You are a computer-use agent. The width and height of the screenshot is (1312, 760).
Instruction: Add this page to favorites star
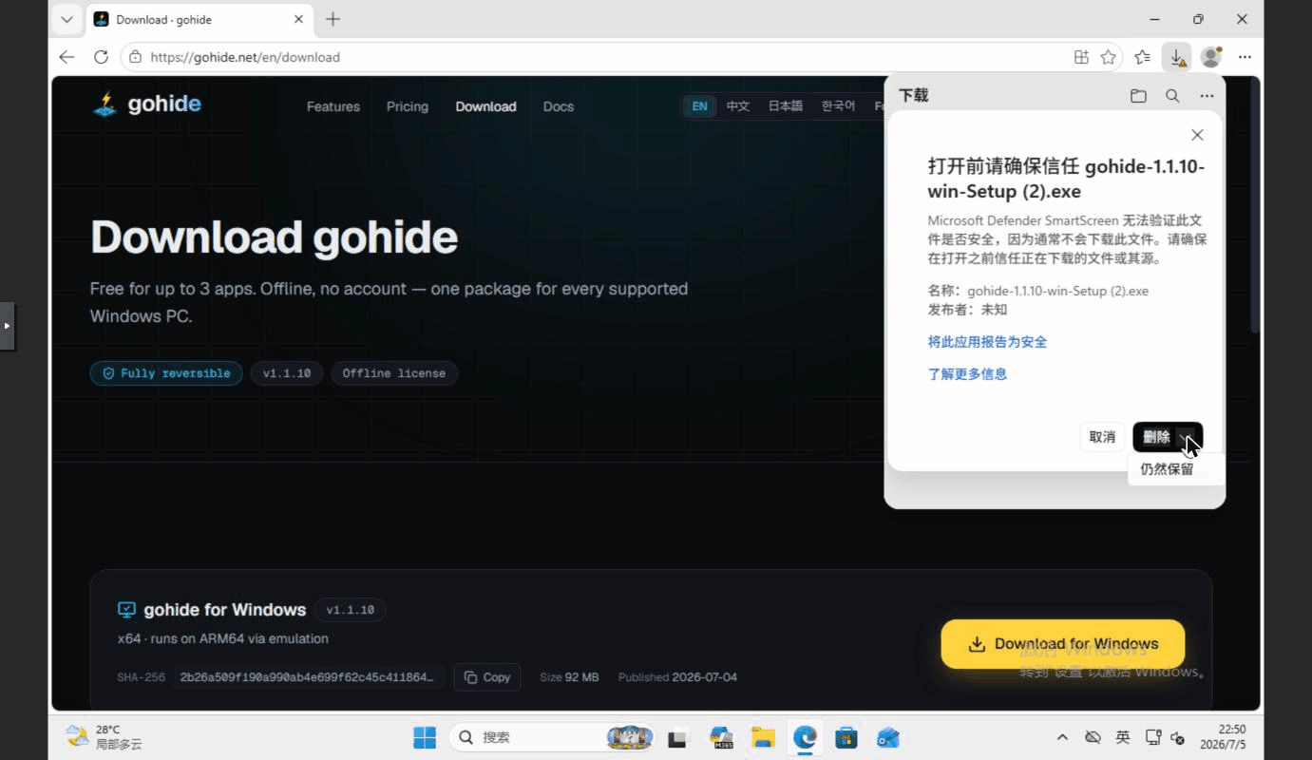point(1108,57)
